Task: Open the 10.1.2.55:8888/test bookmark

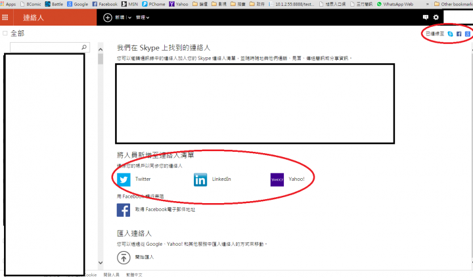Action: pos(292,4)
